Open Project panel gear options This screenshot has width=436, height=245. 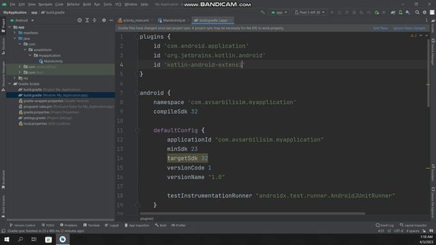(x=104, y=20)
